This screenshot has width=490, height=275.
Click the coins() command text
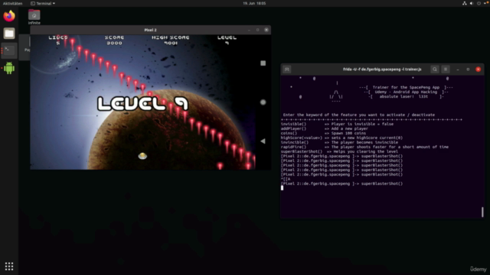tap(289, 133)
